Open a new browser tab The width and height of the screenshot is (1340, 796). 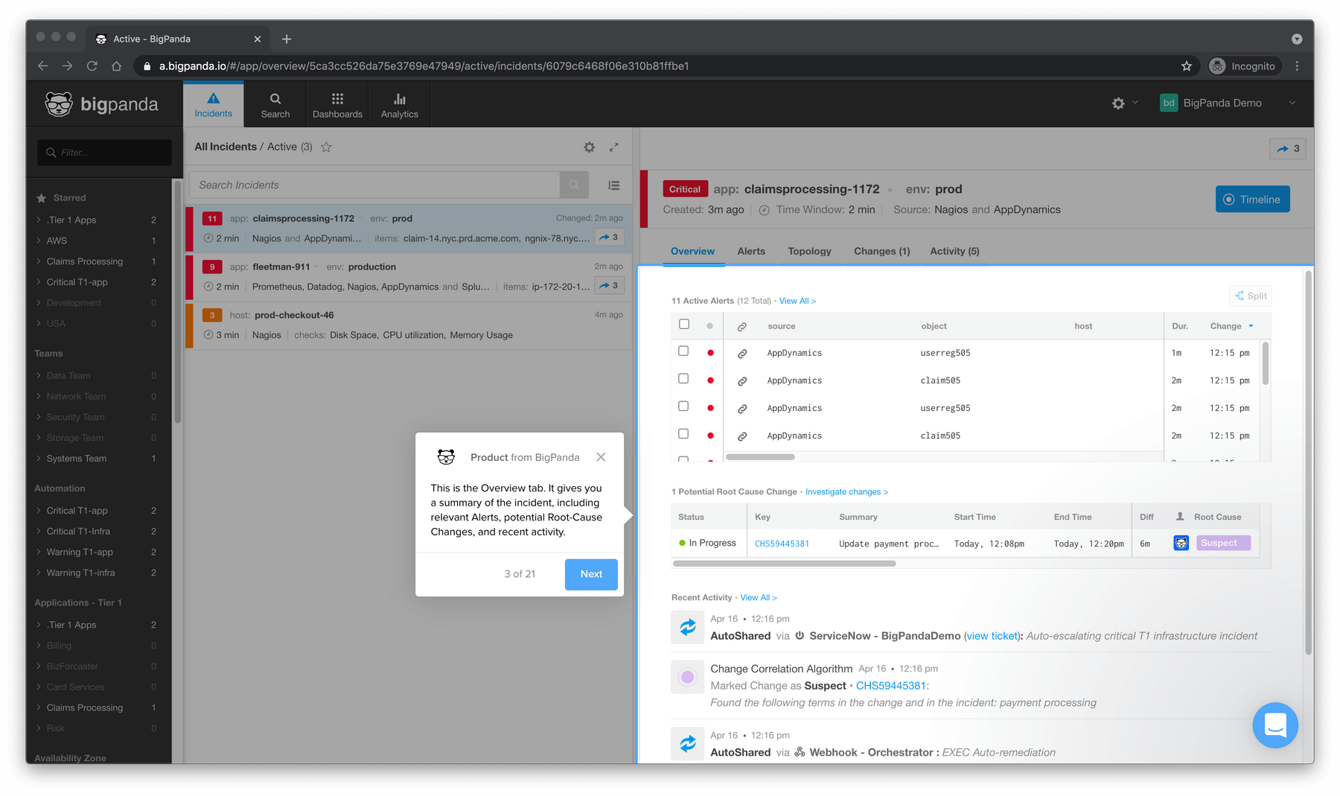[x=287, y=39]
